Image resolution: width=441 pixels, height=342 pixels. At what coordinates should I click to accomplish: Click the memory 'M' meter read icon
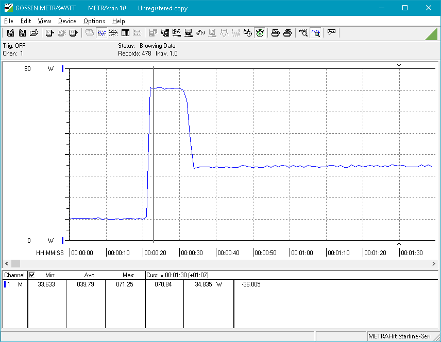(73, 33)
